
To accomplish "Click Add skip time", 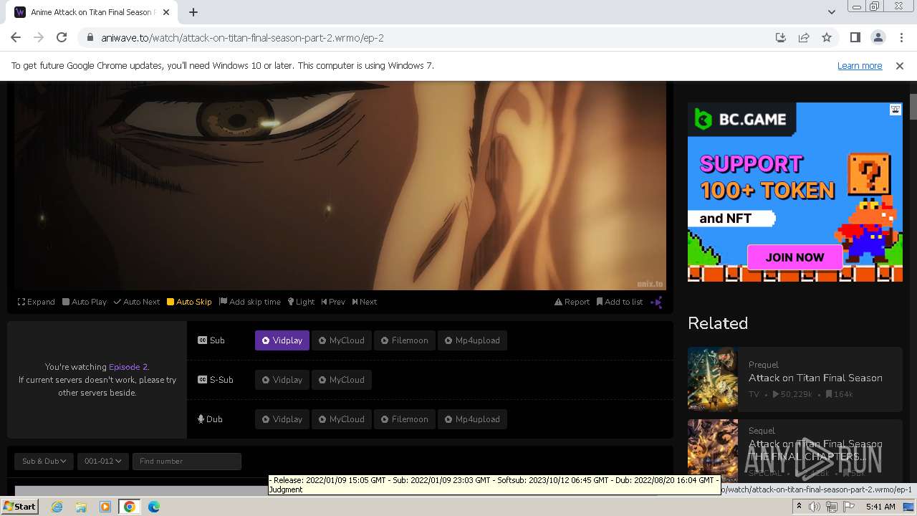I will point(250,302).
